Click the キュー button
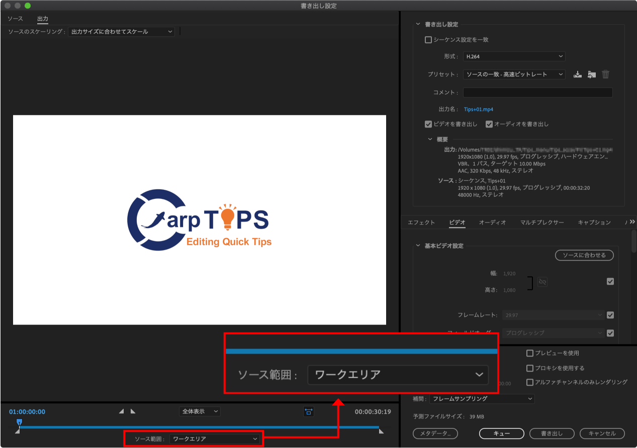 502,433
